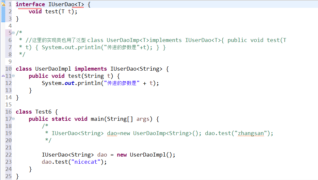Click the 'static' keyword on line 17
This screenshot has width=318, height=180.
61,119
